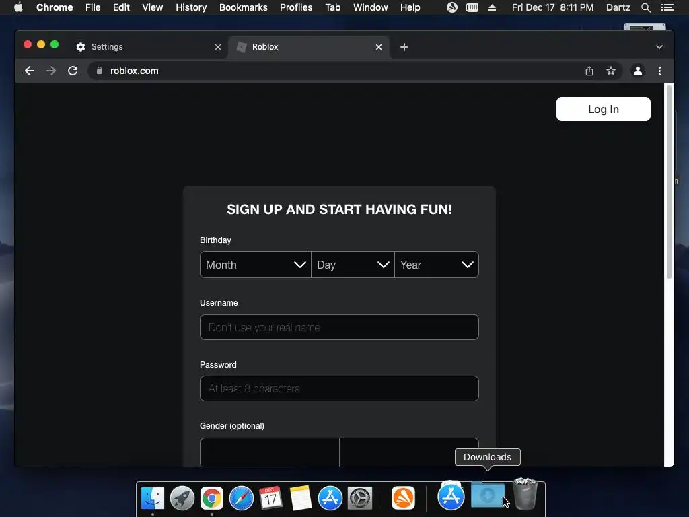Open the App Store in the Dock
689x517 pixels.
330,498
